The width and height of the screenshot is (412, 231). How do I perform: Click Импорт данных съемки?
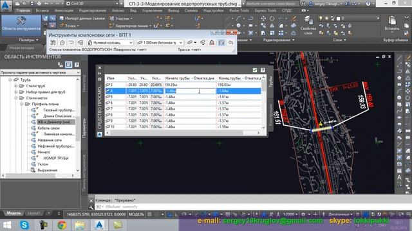[x=82, y=19]
